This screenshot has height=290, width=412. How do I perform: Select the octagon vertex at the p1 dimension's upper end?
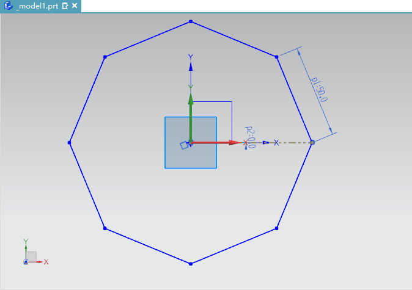coord(276,57)
